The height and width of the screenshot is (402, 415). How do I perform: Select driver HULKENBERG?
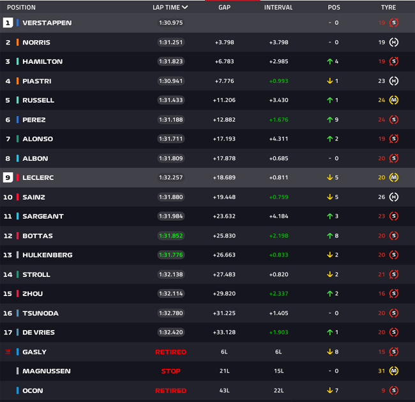click(x=47, y=255)
